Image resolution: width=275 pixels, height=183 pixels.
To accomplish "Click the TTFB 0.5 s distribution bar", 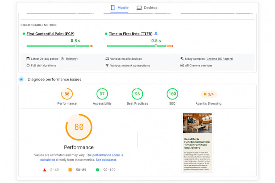I will (140, 46).
